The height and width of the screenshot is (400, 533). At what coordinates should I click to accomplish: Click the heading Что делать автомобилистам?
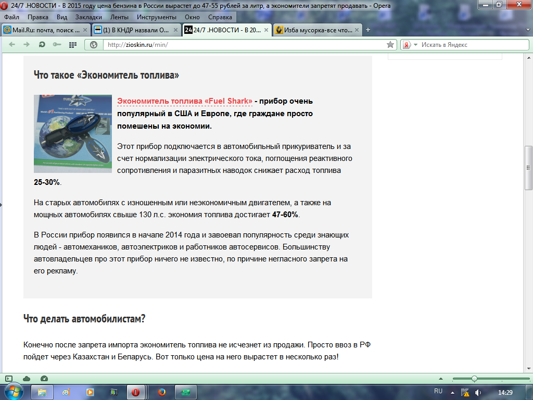point(84,319)
